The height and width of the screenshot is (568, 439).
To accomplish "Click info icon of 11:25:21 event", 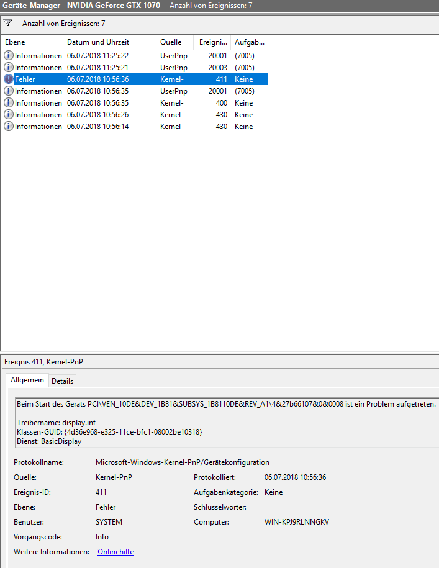I will (x=8, y=68).
